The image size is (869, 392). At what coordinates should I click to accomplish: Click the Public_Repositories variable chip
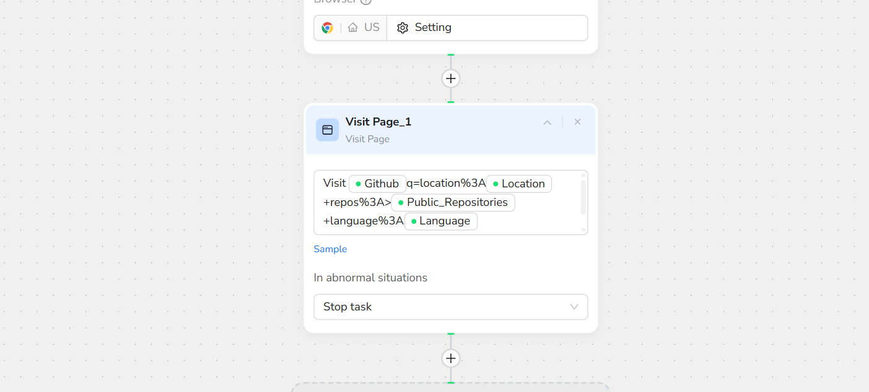pos(453,202)
